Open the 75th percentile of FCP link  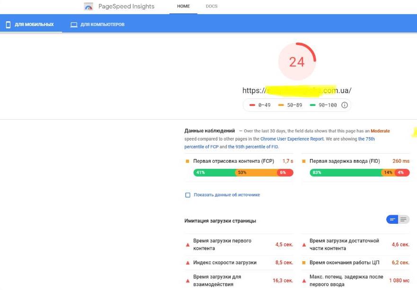click(x=279, y=143)
